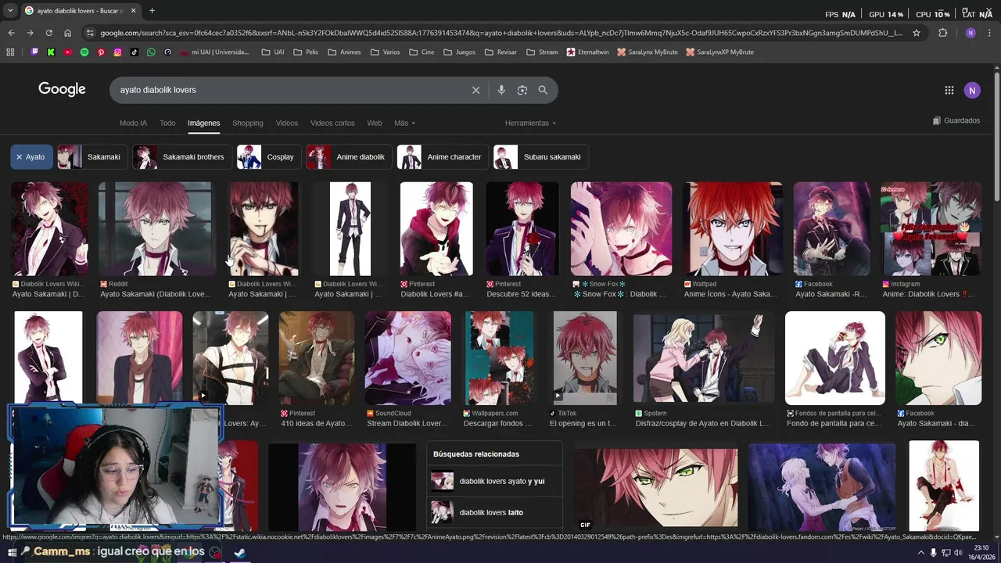Viewport: 1001px width, 563px height.
Task: Expand the Más dropdown
Action: pos(404,123)
